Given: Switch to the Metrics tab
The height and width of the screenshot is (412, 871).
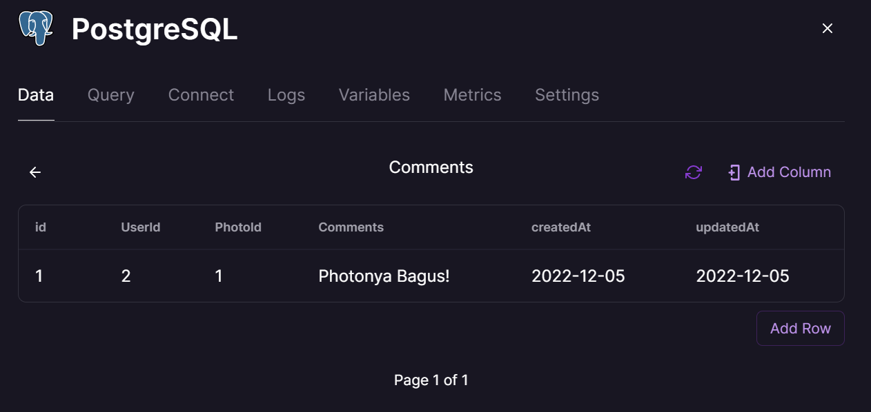Looking at the screenshot, I should pyautogui.click(x=472, y=95).
